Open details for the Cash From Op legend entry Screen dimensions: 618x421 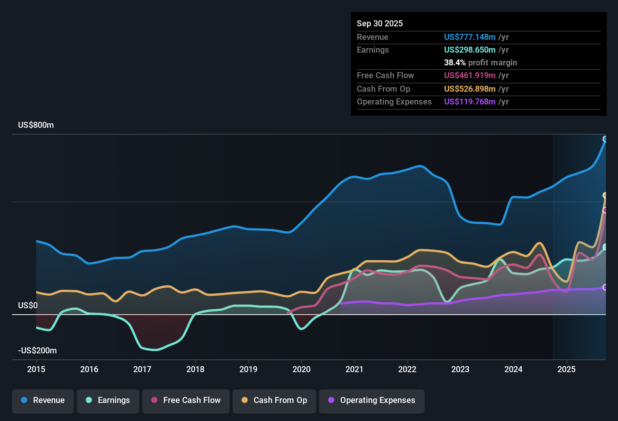[x=274, y=400]
